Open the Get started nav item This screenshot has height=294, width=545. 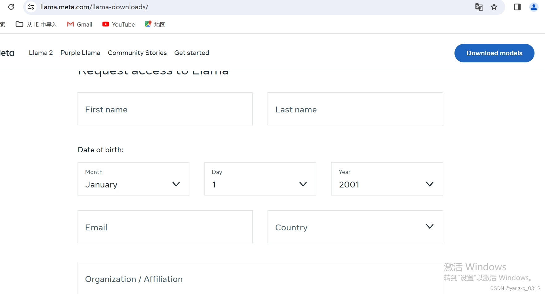point(192,53)
